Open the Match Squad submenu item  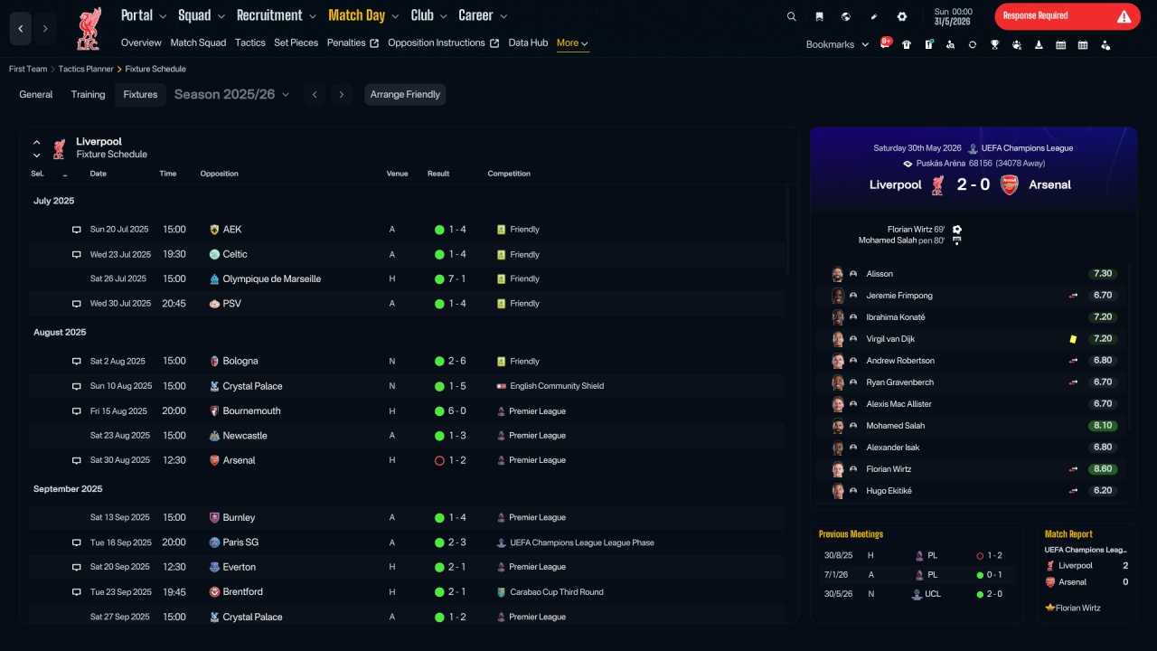coord(198,42)
